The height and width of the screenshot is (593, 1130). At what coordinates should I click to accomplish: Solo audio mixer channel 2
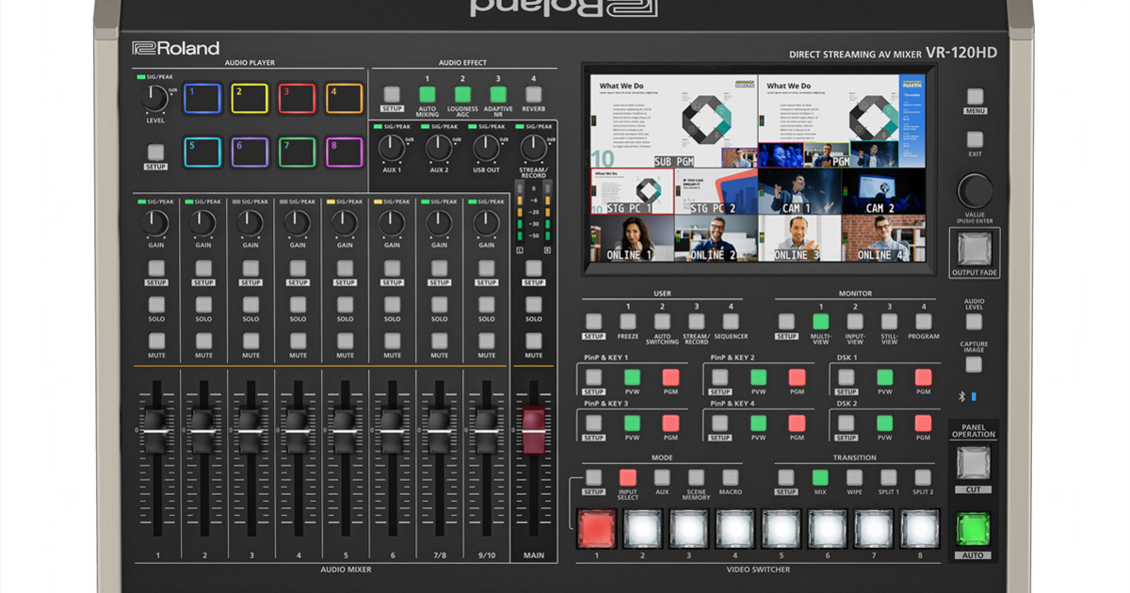(203, 305)
